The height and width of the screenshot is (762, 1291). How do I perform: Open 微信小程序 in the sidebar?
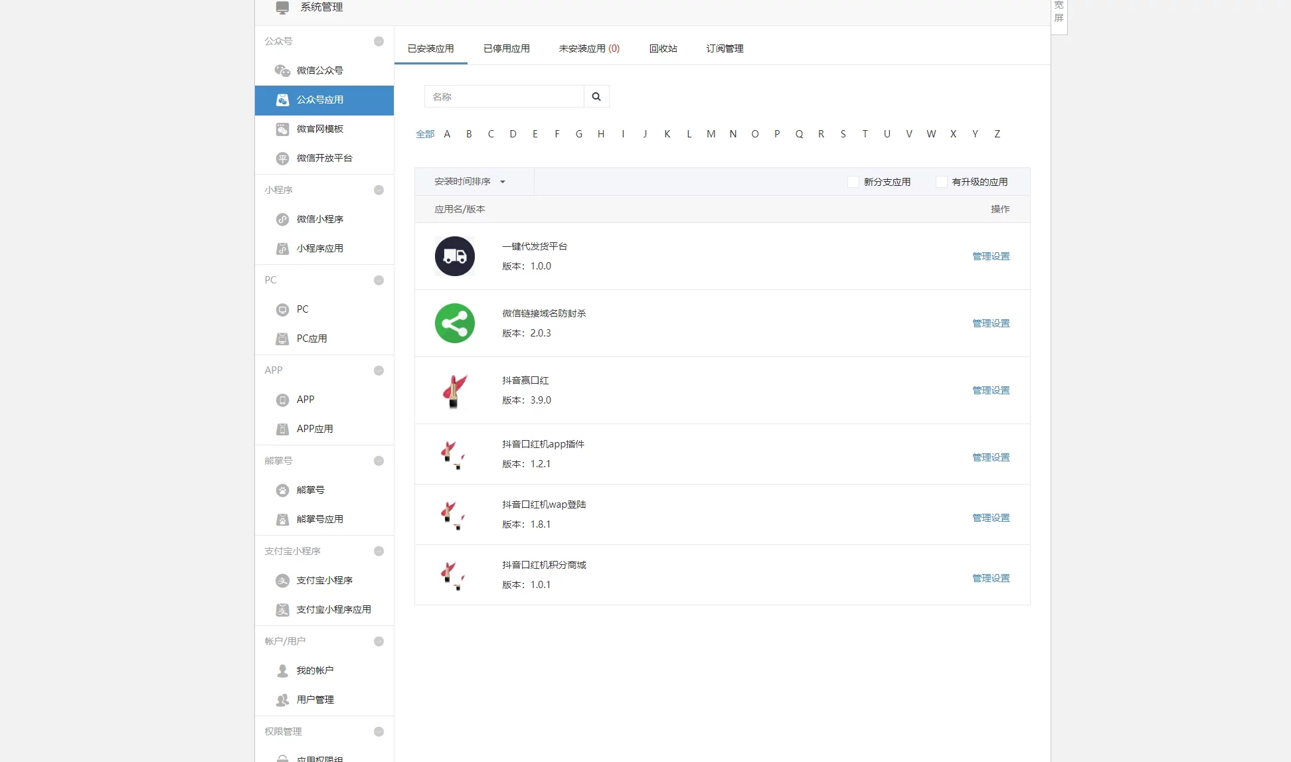tap(319, 219)
